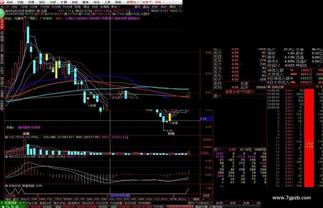Viewport: 323px width, 208px height.
Task: Select the BRAR indicator tab
Action: coord(68,199)
